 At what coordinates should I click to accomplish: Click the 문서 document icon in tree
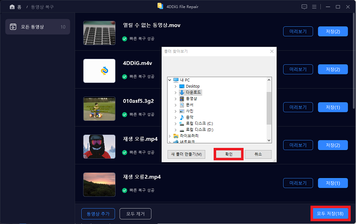click(182, 105)
